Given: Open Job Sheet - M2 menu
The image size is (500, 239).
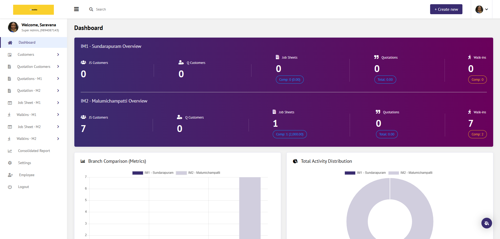Looking at the screenshot, I should [x=34, y=127].
